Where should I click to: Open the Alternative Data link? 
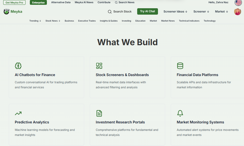(61, 2)
